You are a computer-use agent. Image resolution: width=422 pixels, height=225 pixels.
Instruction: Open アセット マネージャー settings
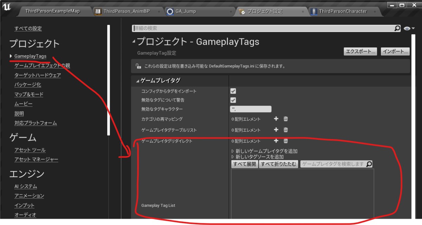click(x=36, y=159)
